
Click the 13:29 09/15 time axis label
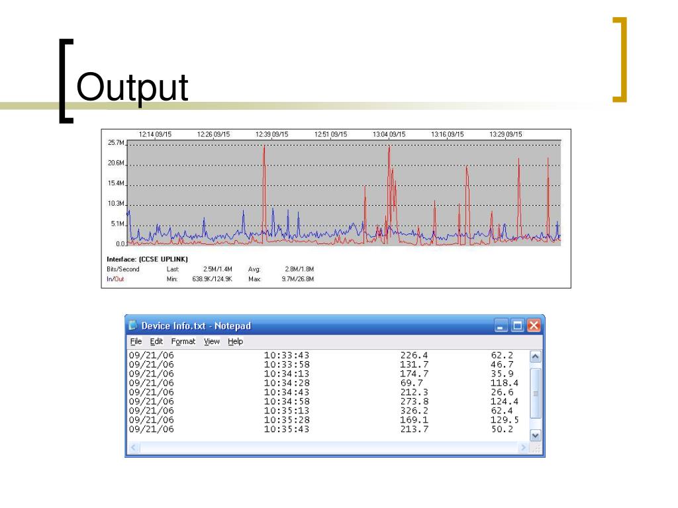[x=505, y=134]
